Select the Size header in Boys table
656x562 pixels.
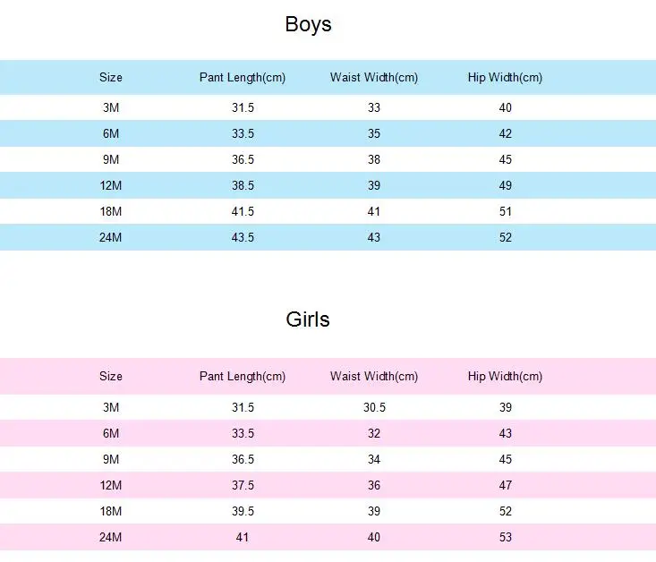pyautogui.click(x=111, y=78)
